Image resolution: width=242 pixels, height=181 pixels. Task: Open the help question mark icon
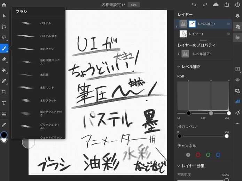(x=237, y=5)
